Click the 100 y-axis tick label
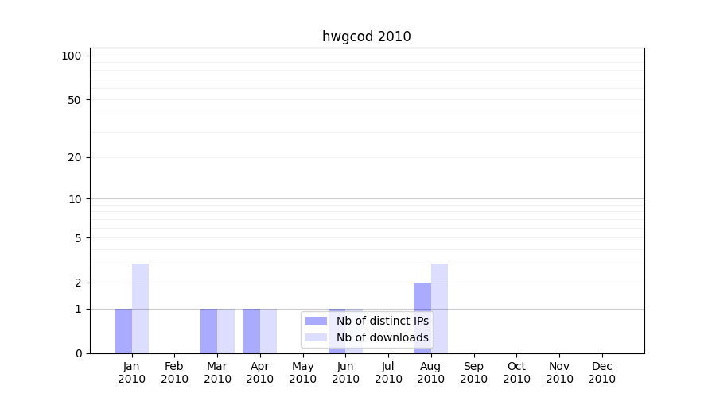716x397 pixels. 72,56
